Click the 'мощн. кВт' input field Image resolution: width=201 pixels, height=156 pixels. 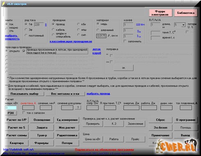(11, 108)
